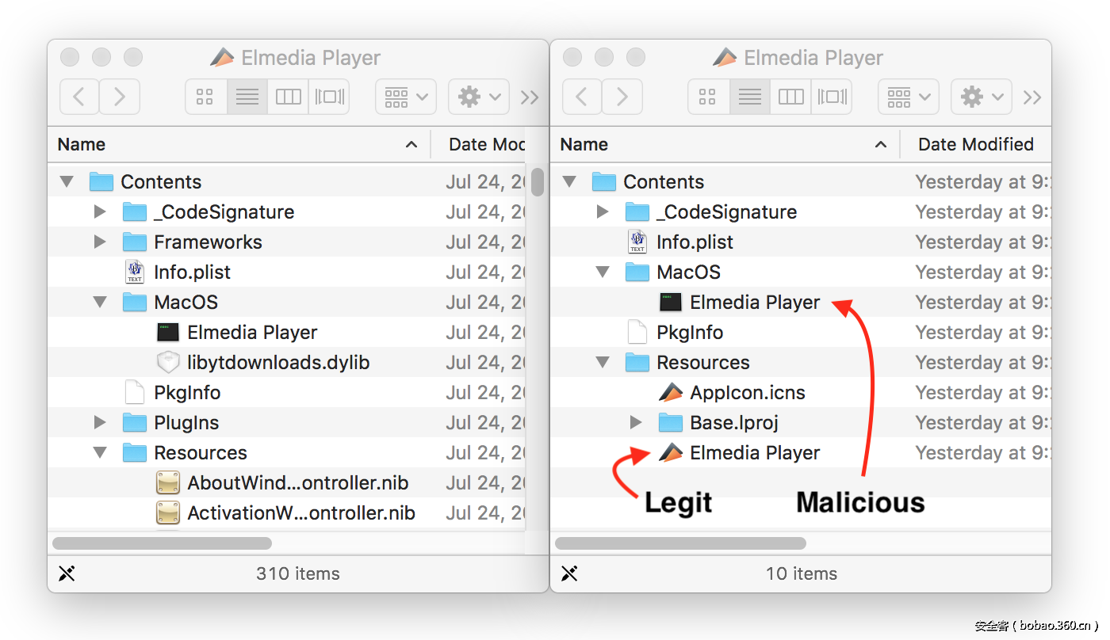
Task: Expand _CodeSignature in the 310-item window
Action: [x=100, y=212]
